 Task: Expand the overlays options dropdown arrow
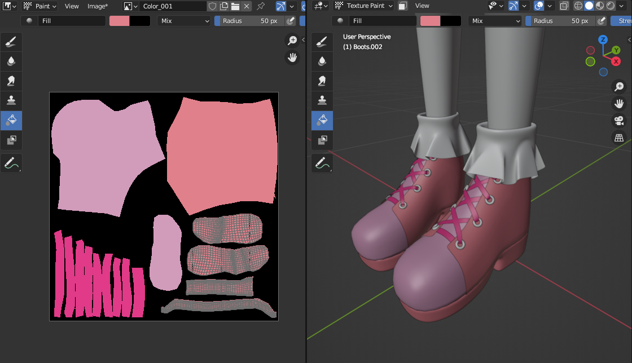(550, 6)
